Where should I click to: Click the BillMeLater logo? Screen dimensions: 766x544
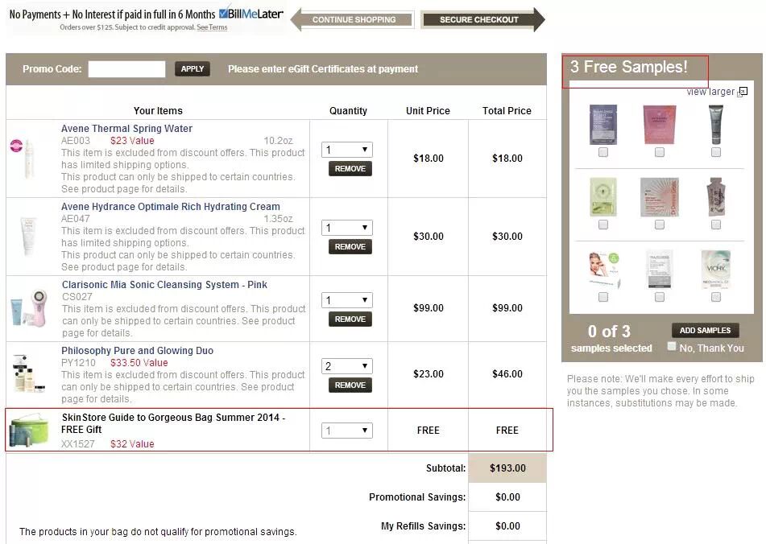[x=251, y=14]
